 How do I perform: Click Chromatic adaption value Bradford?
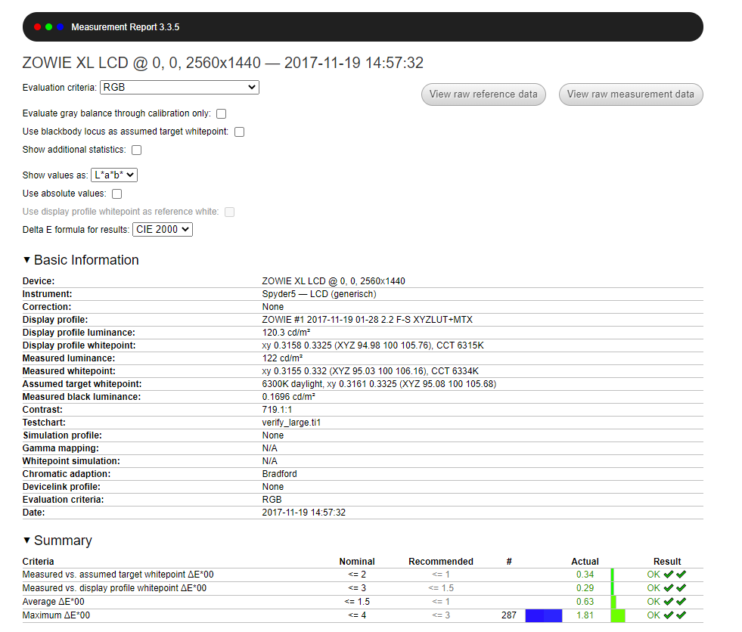279,474
